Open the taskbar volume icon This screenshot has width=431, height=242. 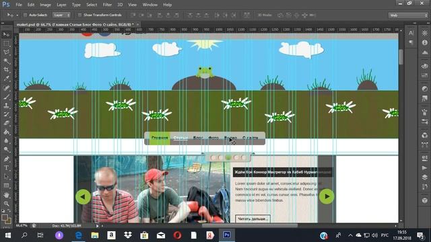coord(374,235)
